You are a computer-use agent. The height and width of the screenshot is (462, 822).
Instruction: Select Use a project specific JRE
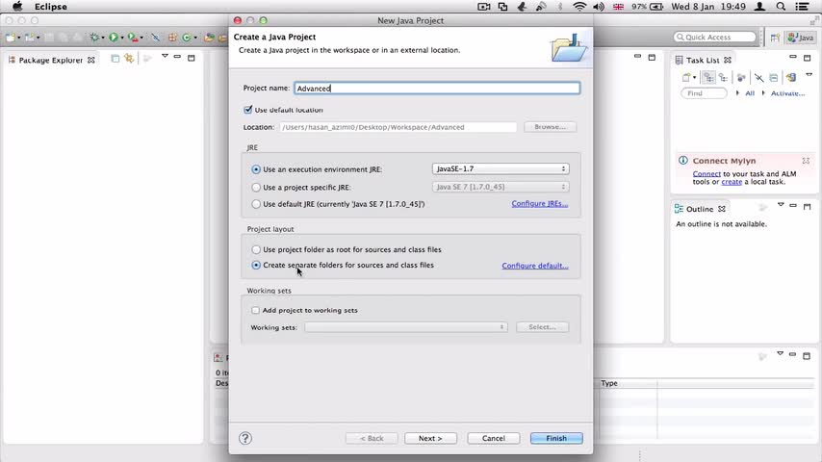(x=256, y=188)
